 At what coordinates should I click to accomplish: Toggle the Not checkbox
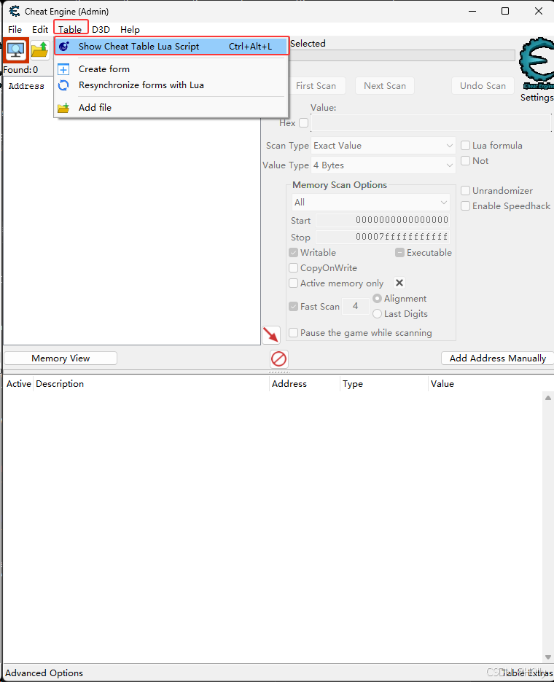point(465,160)
